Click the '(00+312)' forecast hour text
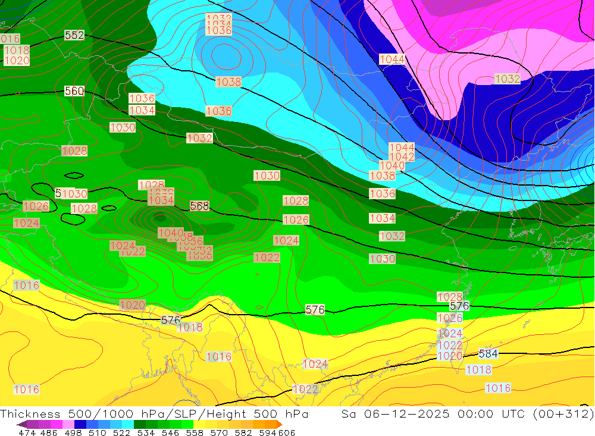Screen dimensions: 595x436 (x=563, y=413)
